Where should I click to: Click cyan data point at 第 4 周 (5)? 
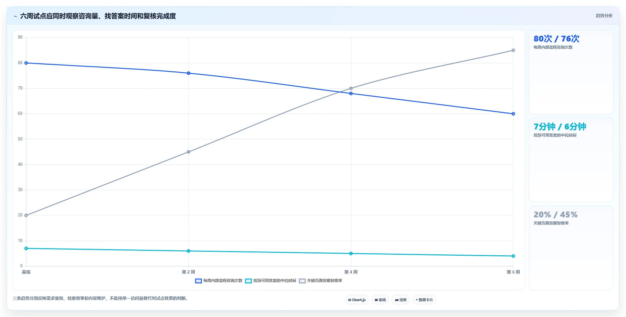(x=351, y=253)
